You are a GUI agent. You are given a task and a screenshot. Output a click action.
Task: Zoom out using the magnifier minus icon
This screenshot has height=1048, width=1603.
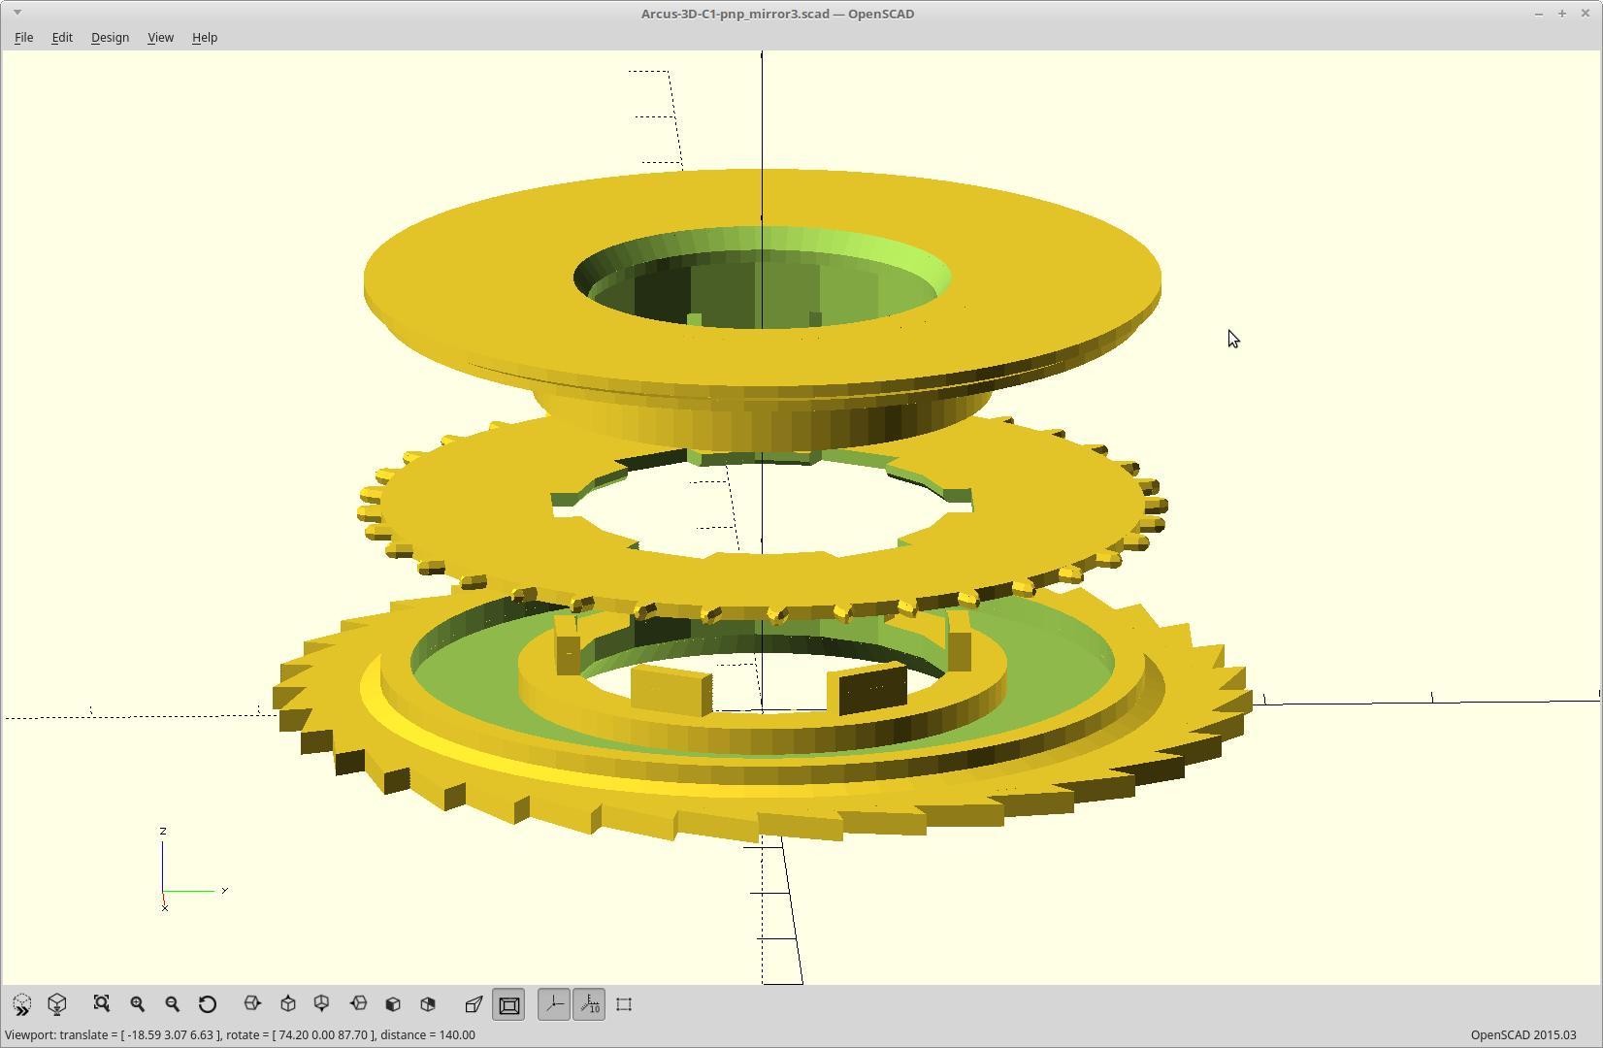pyautogui.click(x=173, y=1004)
